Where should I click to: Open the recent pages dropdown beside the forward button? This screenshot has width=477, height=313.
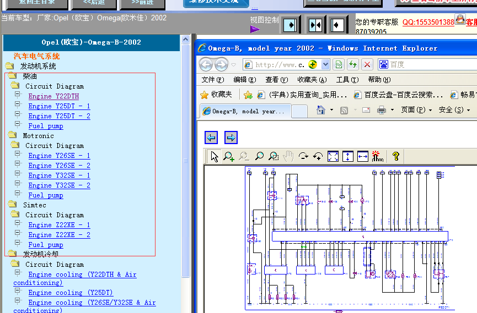coord(234,65)
